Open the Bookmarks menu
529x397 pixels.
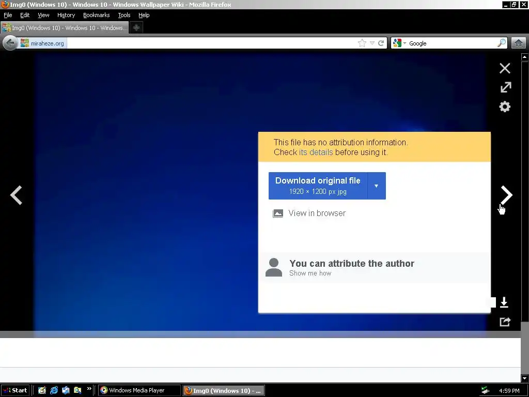point(97,15)
